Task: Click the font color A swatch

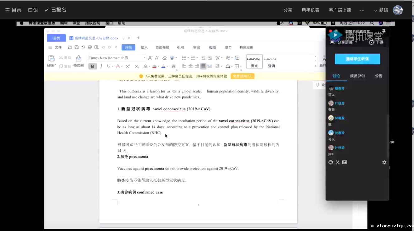Action: (163, 66)
